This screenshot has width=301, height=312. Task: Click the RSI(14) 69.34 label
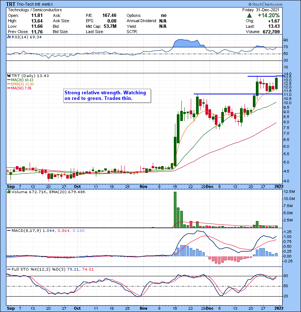26,37
